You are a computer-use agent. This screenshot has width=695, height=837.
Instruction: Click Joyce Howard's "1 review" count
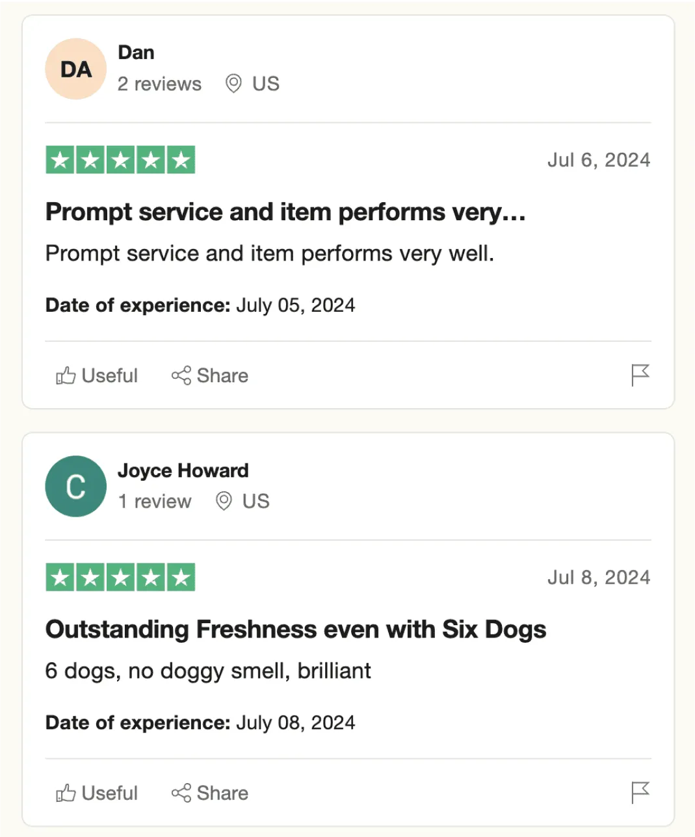click(155, 501)
